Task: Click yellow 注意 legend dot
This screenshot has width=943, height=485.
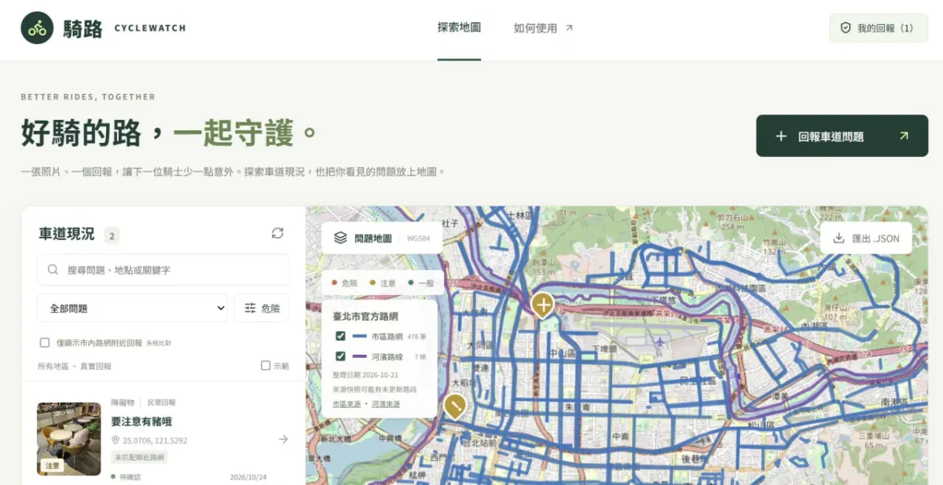Action: click(x=372, y=283)
